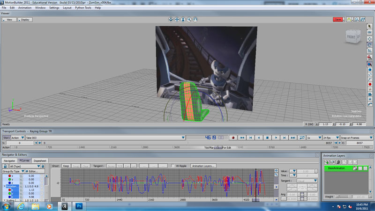Viewport: 375px width, 211px height.
Task: Switch to Photoshop in taskbar
Action: pyautogui.click(x=79, y=206)
